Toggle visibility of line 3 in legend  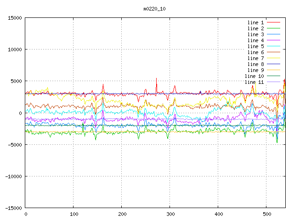pos(256,34)
